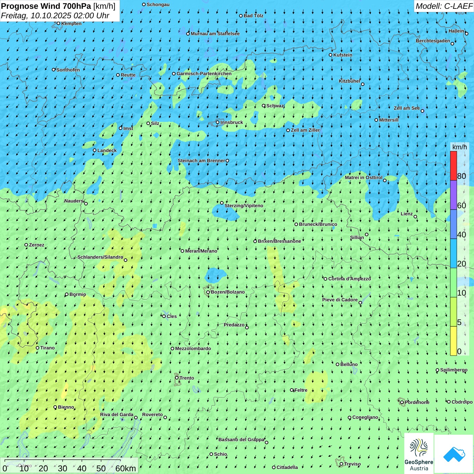Image resolution: width=474 pixels, height=474 pixels.
Task: Click the Sillian city label
Action: tap(357, 237)
